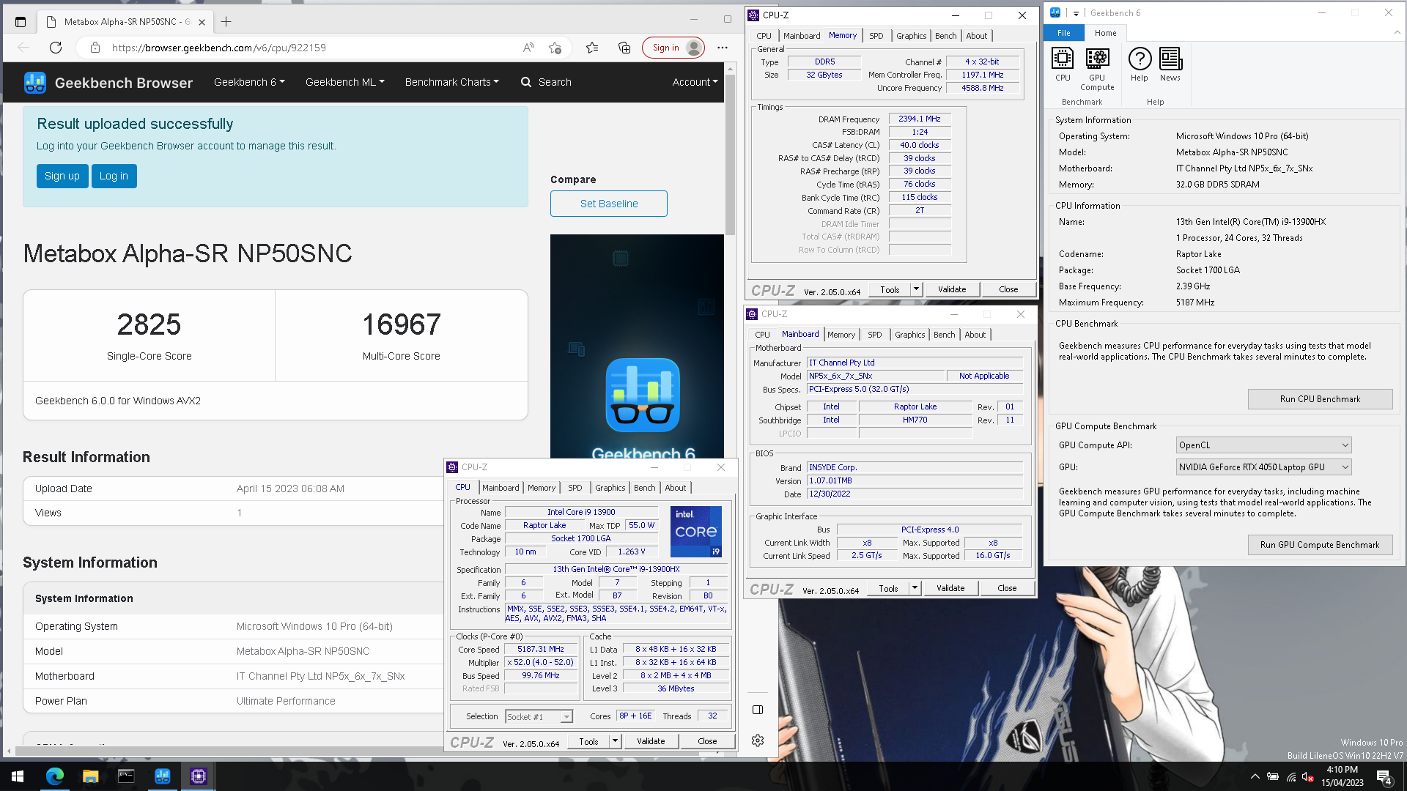The height and width of the screenshot is (791, 1407).
Task: Open File Explorer from taskbar
Action: (90, 776)
